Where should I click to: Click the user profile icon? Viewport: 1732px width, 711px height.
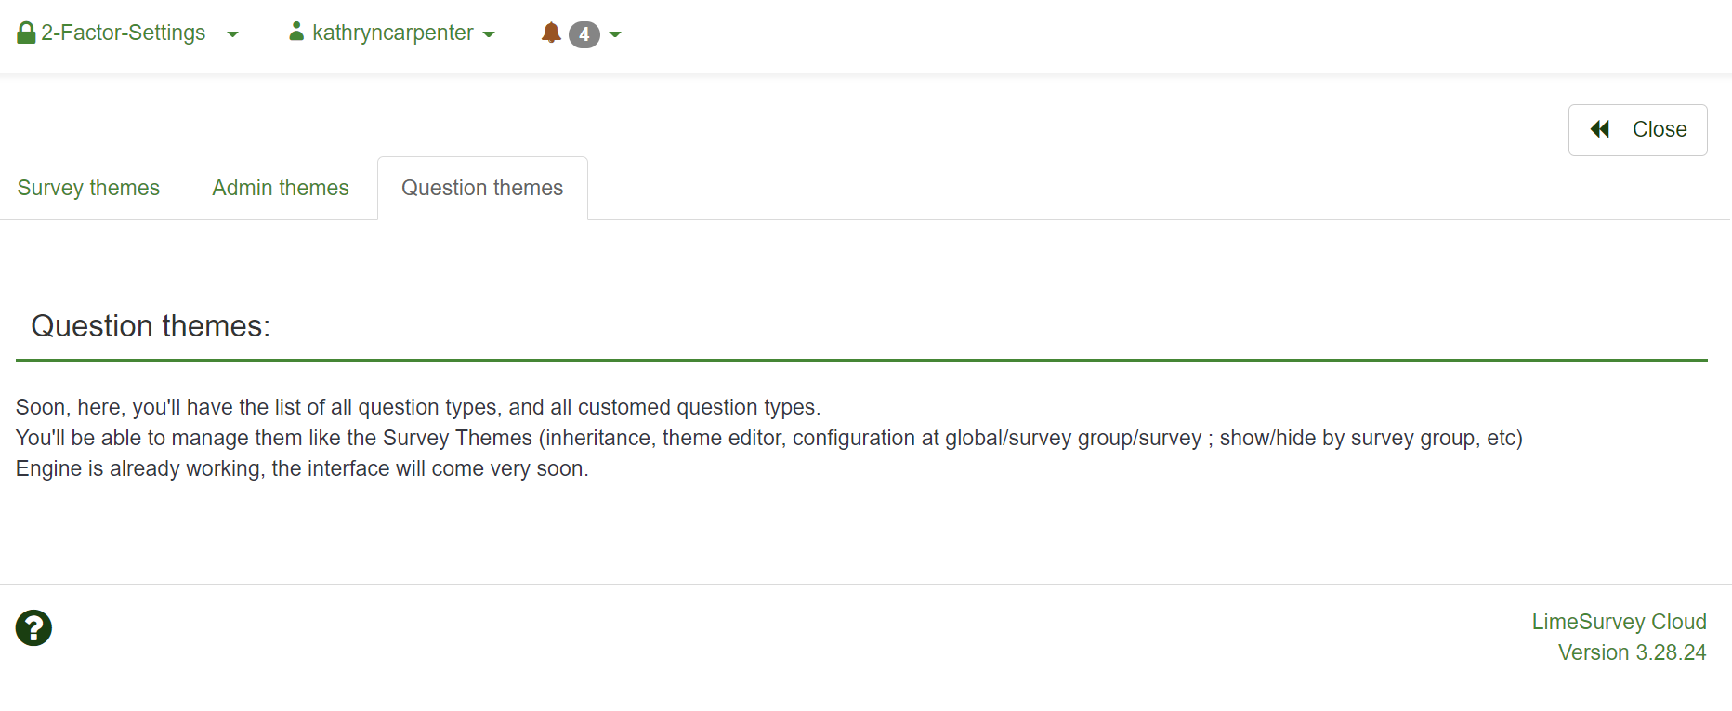click(x=296, y=33)
